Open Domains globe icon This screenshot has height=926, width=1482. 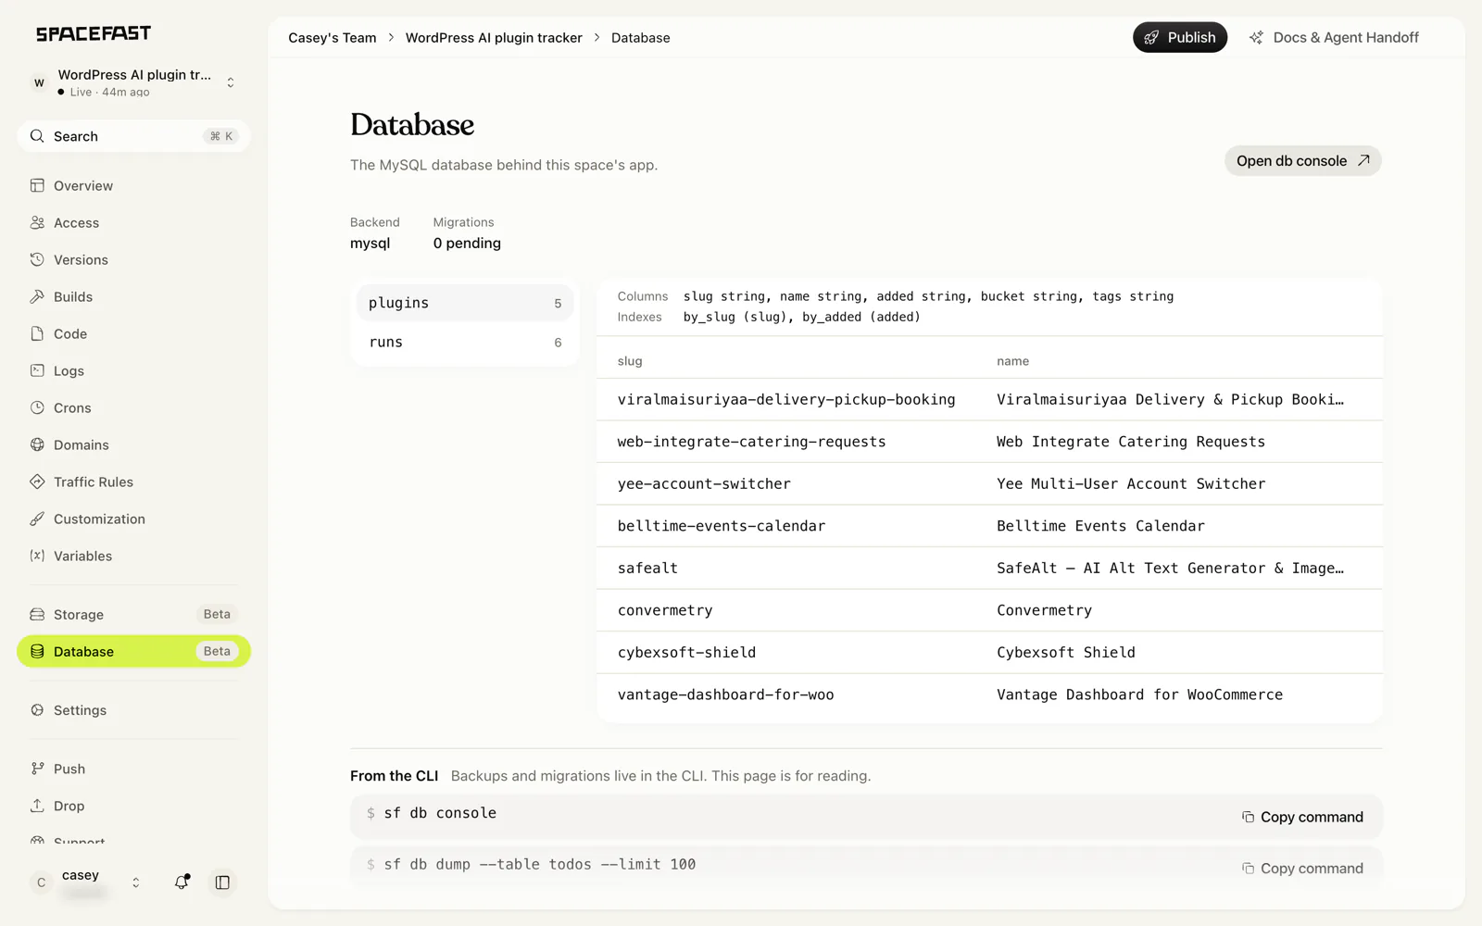[x=37, y=444]
